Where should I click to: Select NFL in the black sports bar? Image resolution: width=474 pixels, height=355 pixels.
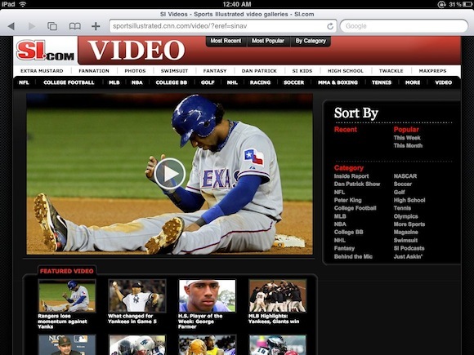(x=24, y=82)
